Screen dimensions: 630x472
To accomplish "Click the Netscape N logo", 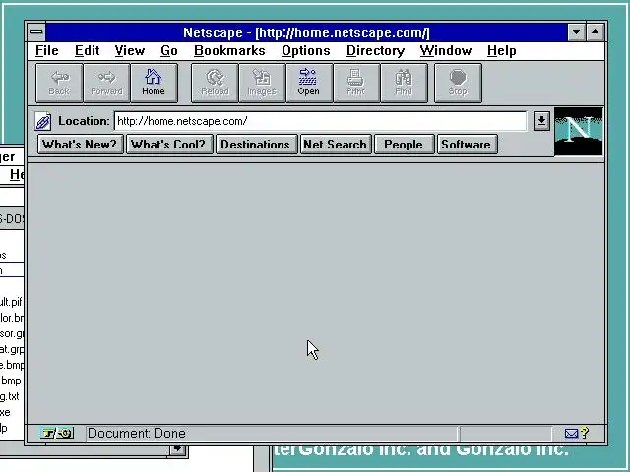I will click(578, 131).
